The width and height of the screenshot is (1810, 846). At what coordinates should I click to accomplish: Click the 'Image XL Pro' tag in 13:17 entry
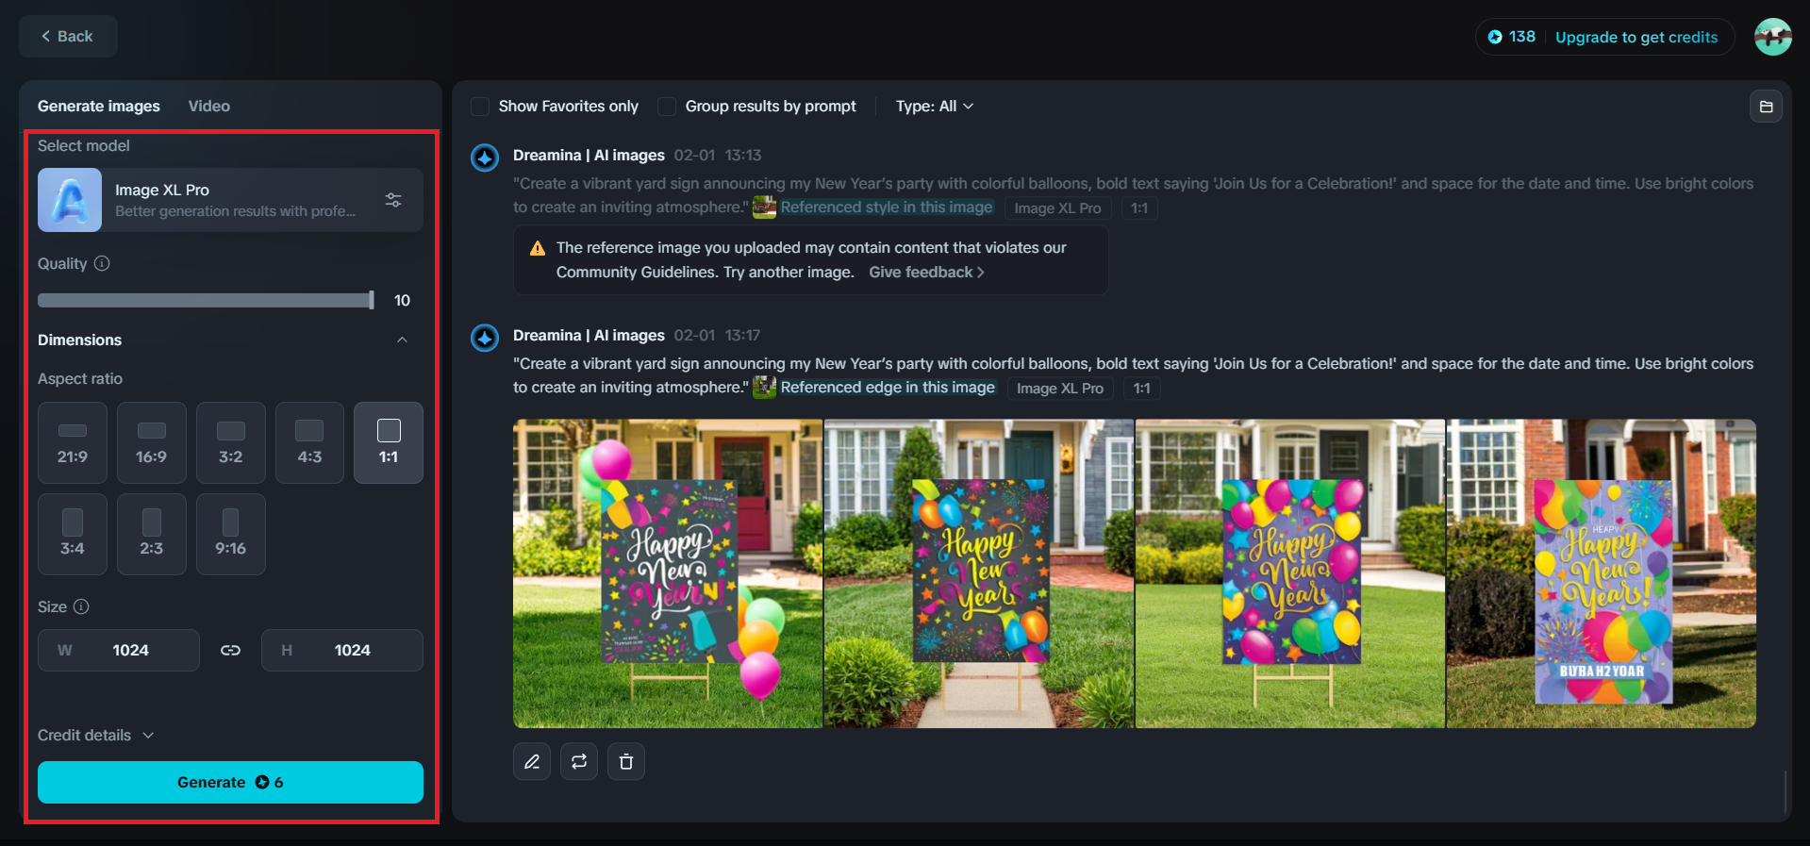point(1060,389)
